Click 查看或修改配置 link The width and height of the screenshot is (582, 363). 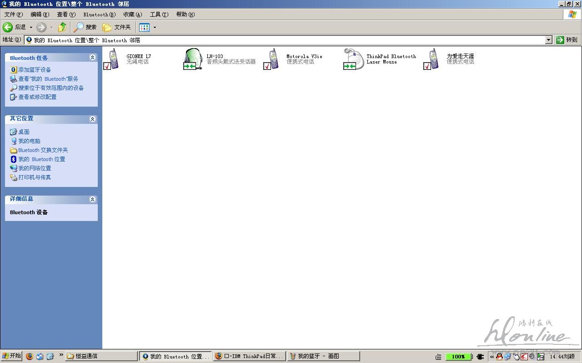click(37, 97)
